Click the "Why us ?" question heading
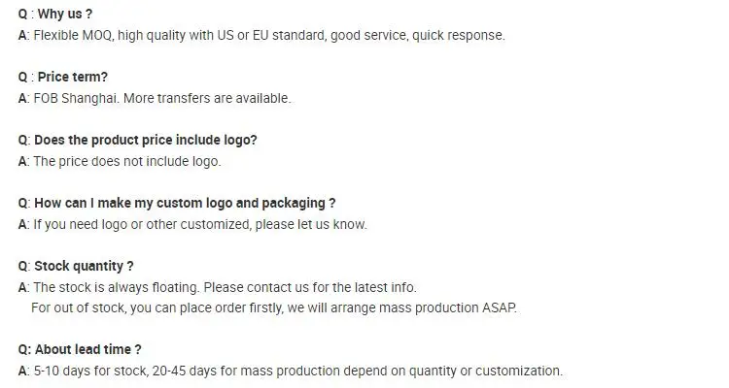The width and height of the screenshot is (729, 388). 64,15
